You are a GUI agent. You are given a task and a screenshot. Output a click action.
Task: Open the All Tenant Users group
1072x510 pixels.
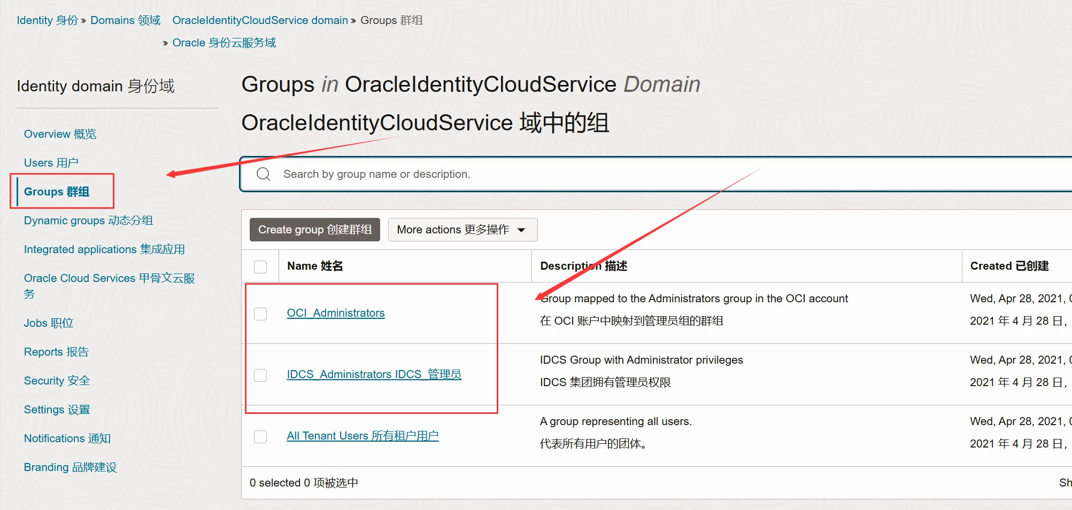(x=363, y=436)
